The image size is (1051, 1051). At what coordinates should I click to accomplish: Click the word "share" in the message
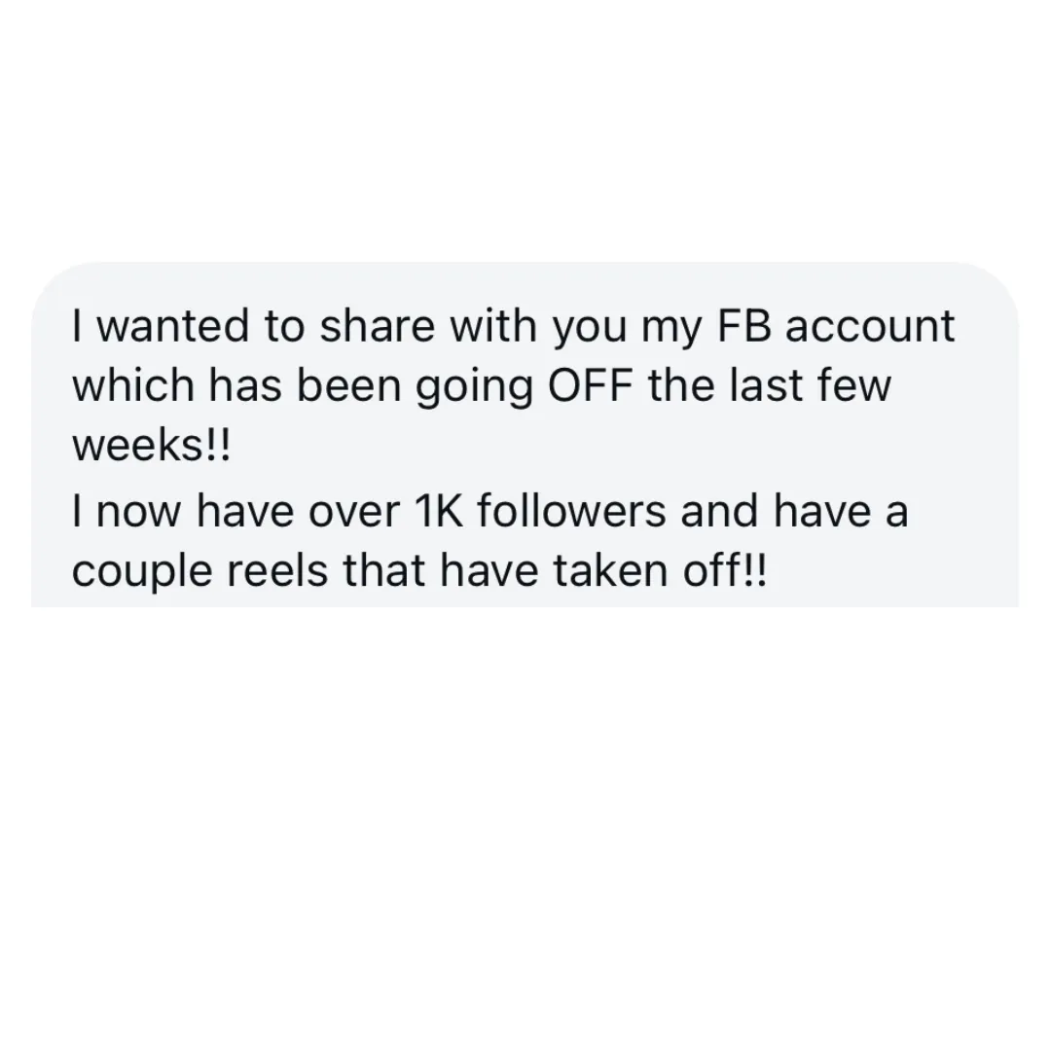[x=377, y=326]
